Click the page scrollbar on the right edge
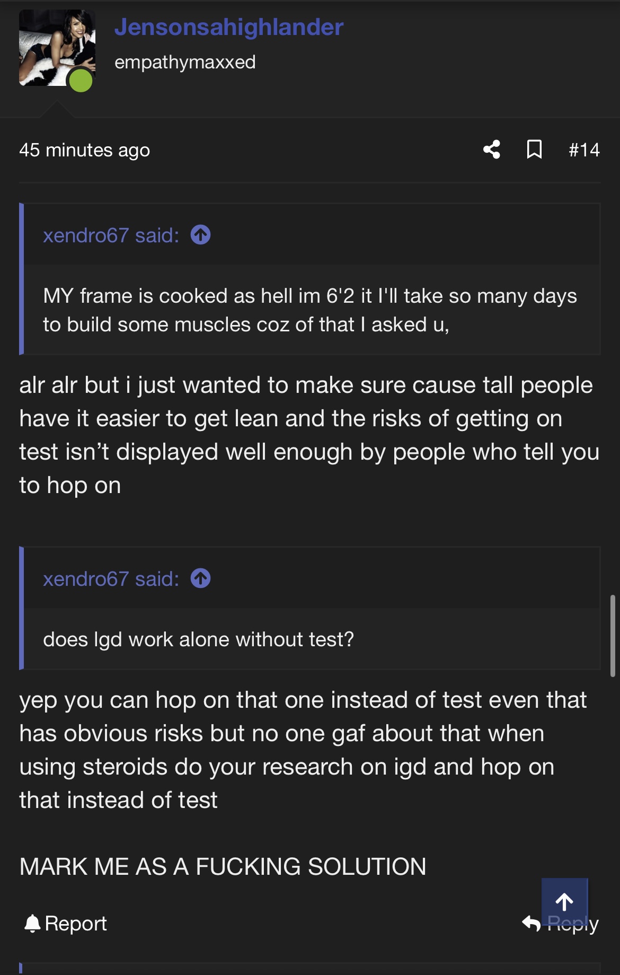This screenshot has height=975, width=620. pyautogui.click(x=613, y=636)
